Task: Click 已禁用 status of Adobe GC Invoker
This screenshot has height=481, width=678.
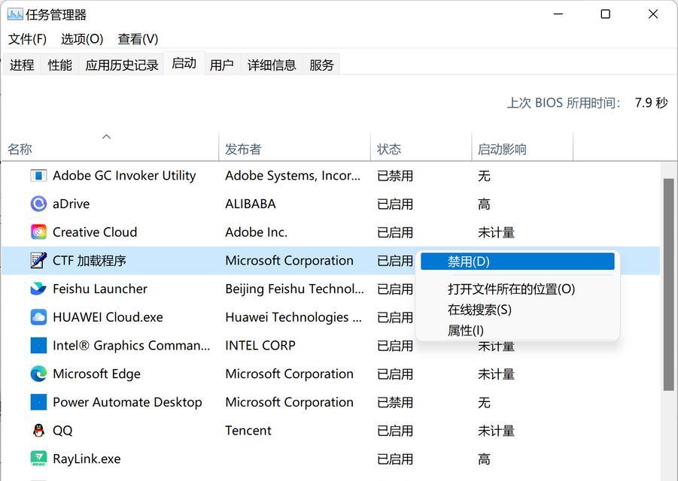Action: [395, 176]
